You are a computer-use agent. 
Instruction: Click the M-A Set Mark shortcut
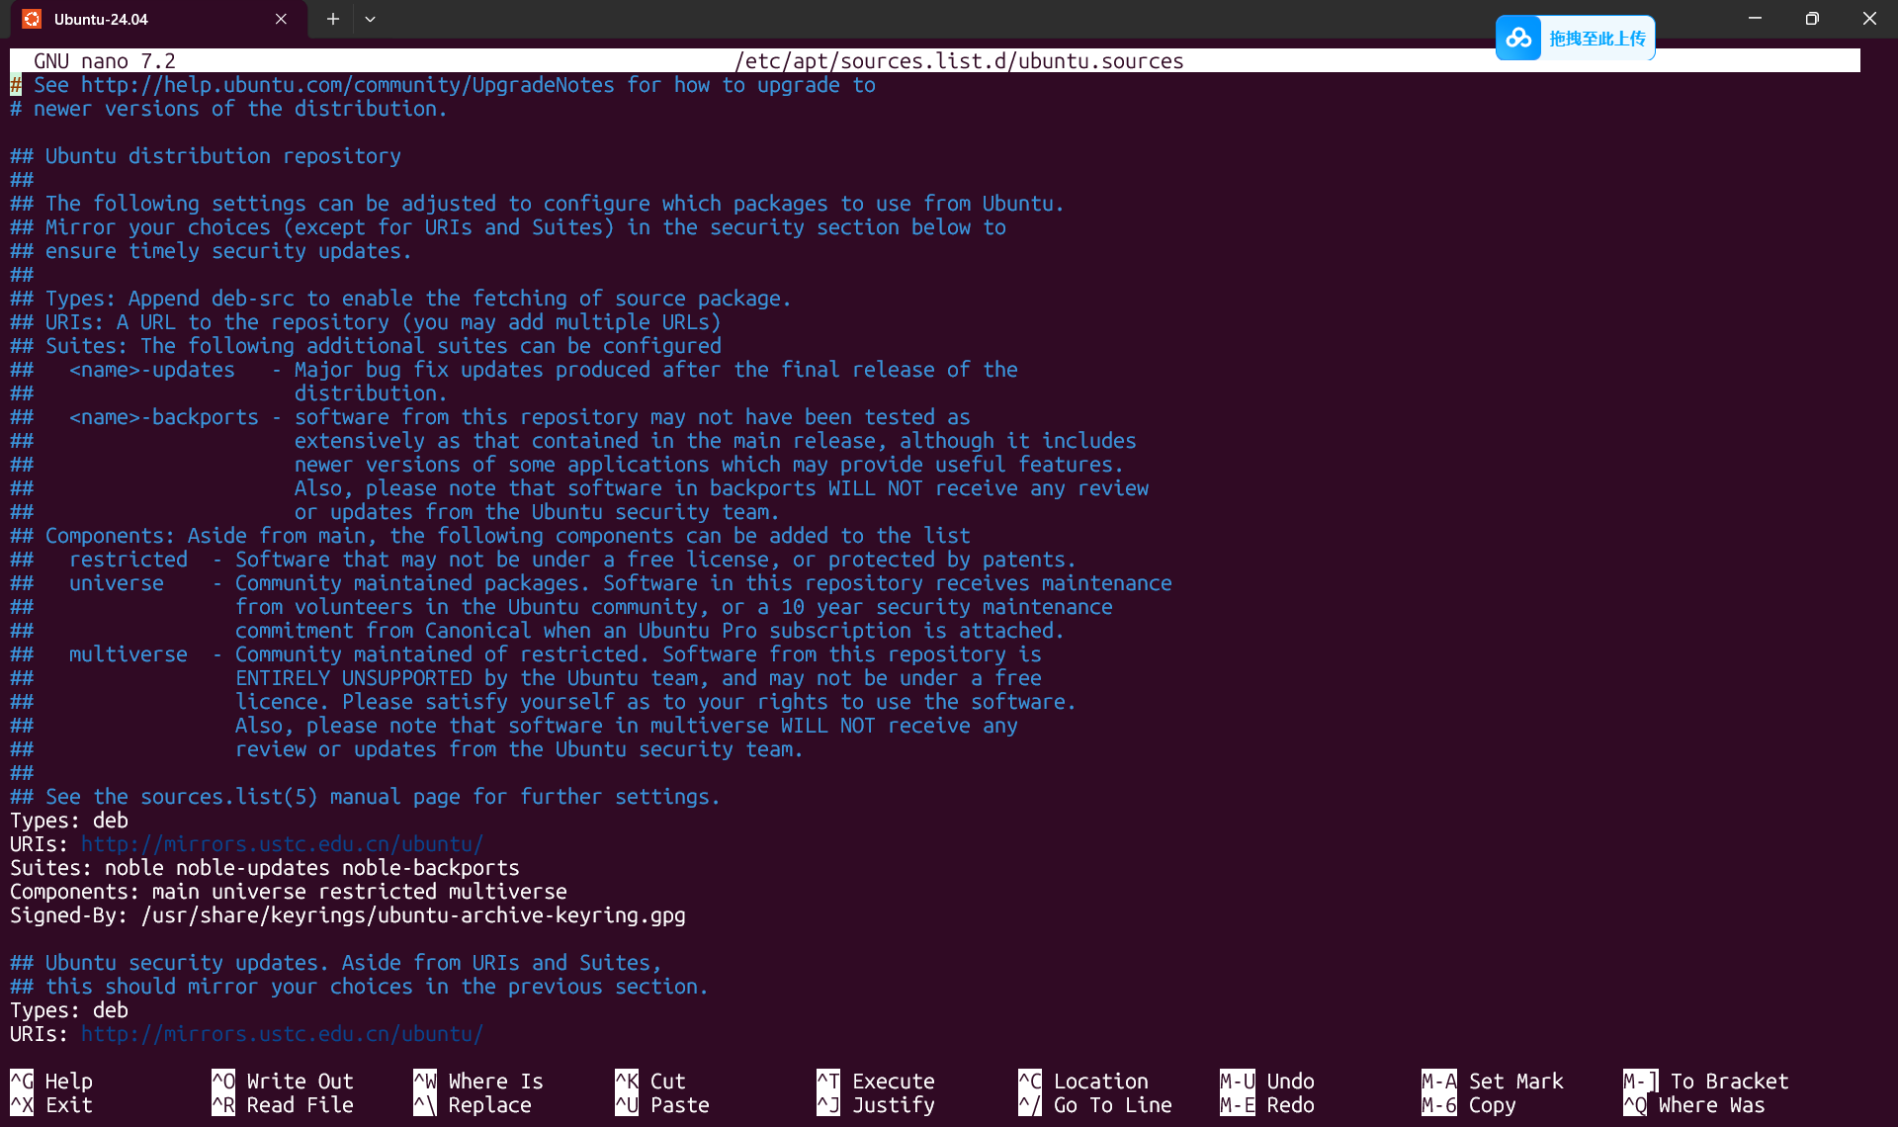[1493, 1082]
